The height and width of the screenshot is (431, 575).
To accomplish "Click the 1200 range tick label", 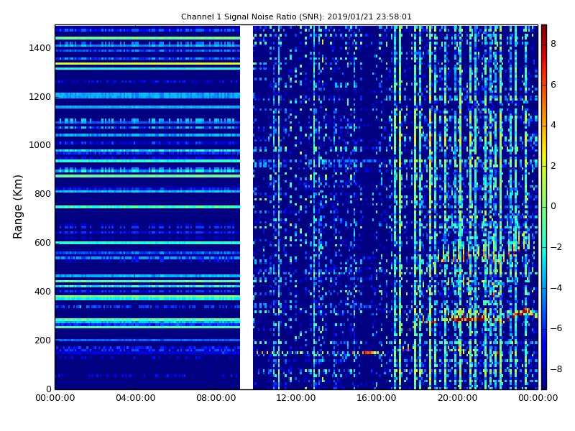I will coord(40,97).
